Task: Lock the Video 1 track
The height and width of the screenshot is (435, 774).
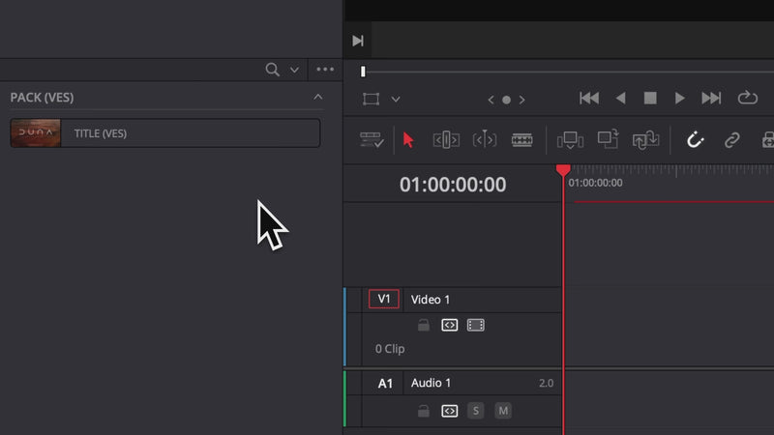Action: coord(423,325)
